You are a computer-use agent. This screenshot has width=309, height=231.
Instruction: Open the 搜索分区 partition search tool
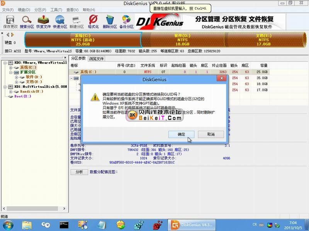click(27, 22)
